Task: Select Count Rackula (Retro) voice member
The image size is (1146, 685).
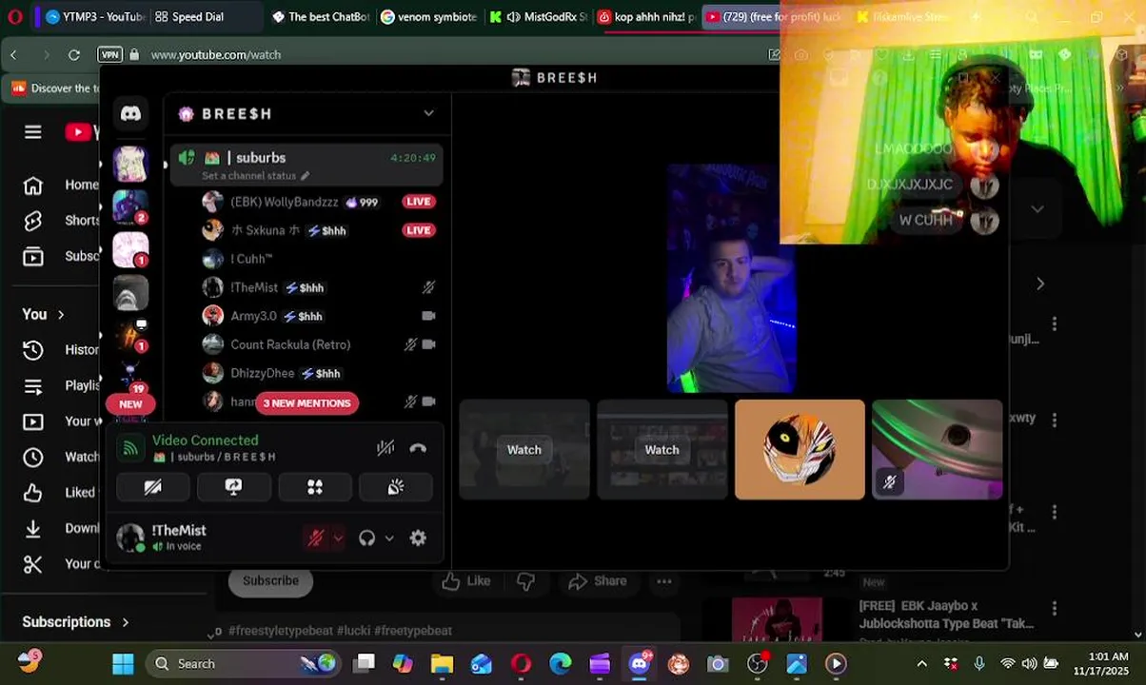Action: click(319, 344)
